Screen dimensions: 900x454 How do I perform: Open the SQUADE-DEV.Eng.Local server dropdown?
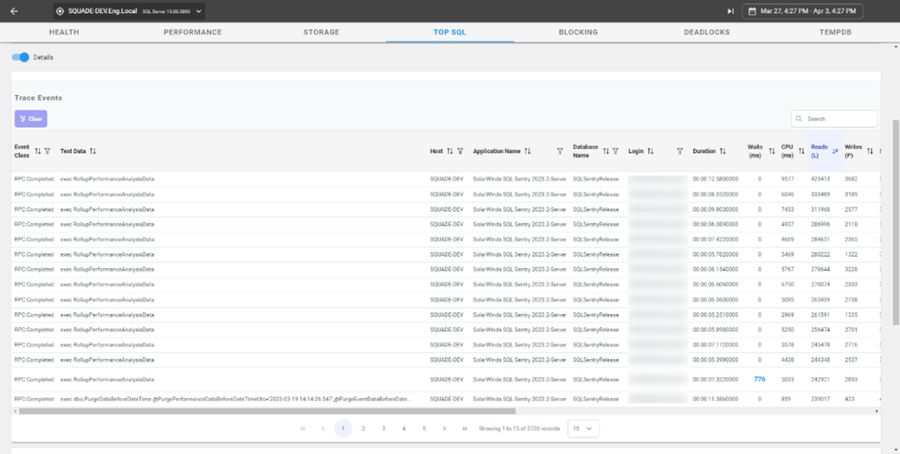[x=129, y=11]
